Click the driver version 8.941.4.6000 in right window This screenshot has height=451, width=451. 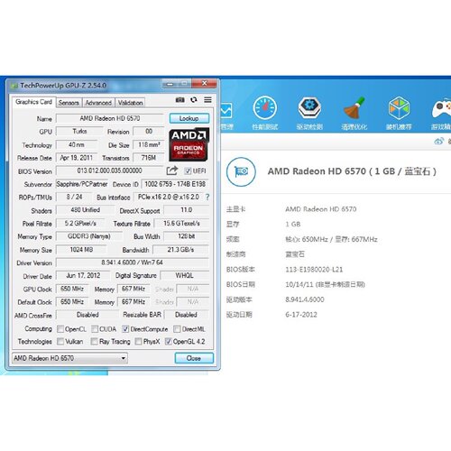click(x=305, y=299)
